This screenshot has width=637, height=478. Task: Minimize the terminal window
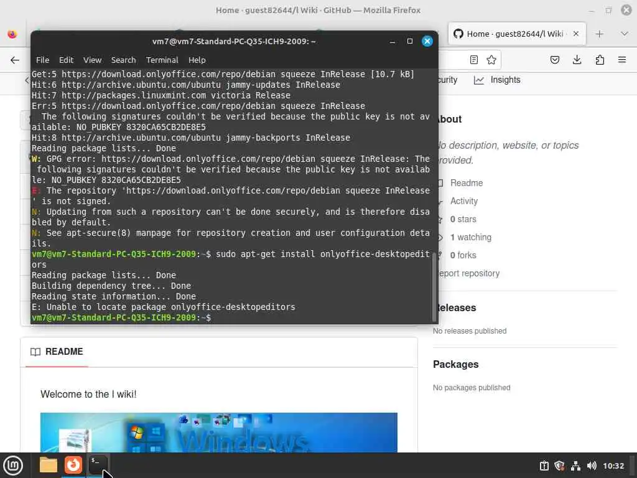393,42
